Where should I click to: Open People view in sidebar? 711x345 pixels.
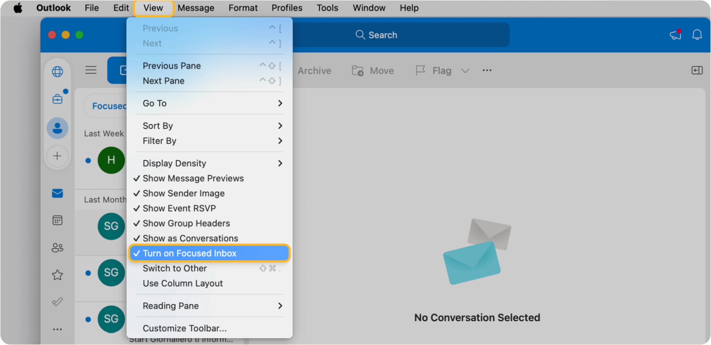coord(58,248)
